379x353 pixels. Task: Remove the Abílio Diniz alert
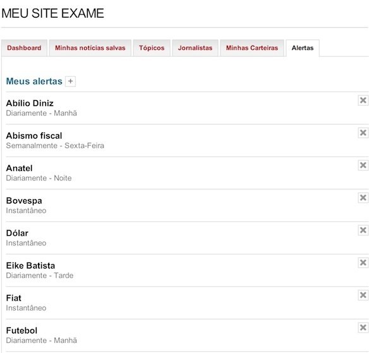(363, 100)
